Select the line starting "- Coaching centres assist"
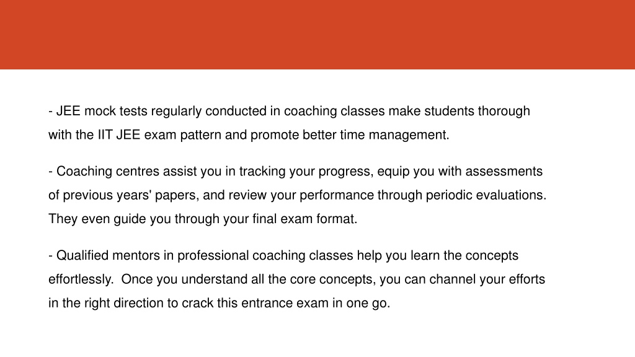The height and width of the screenshot is (357, 635). (295, 172)
